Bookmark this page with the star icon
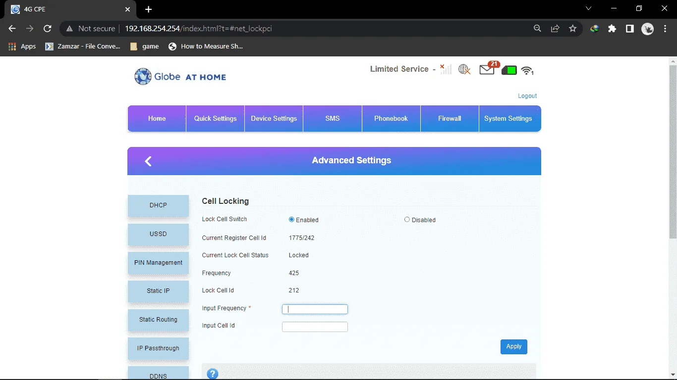 (573, 29)
